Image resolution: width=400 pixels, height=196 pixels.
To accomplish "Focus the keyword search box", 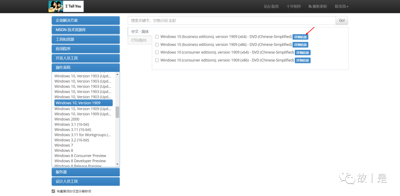I will (231, 20).
